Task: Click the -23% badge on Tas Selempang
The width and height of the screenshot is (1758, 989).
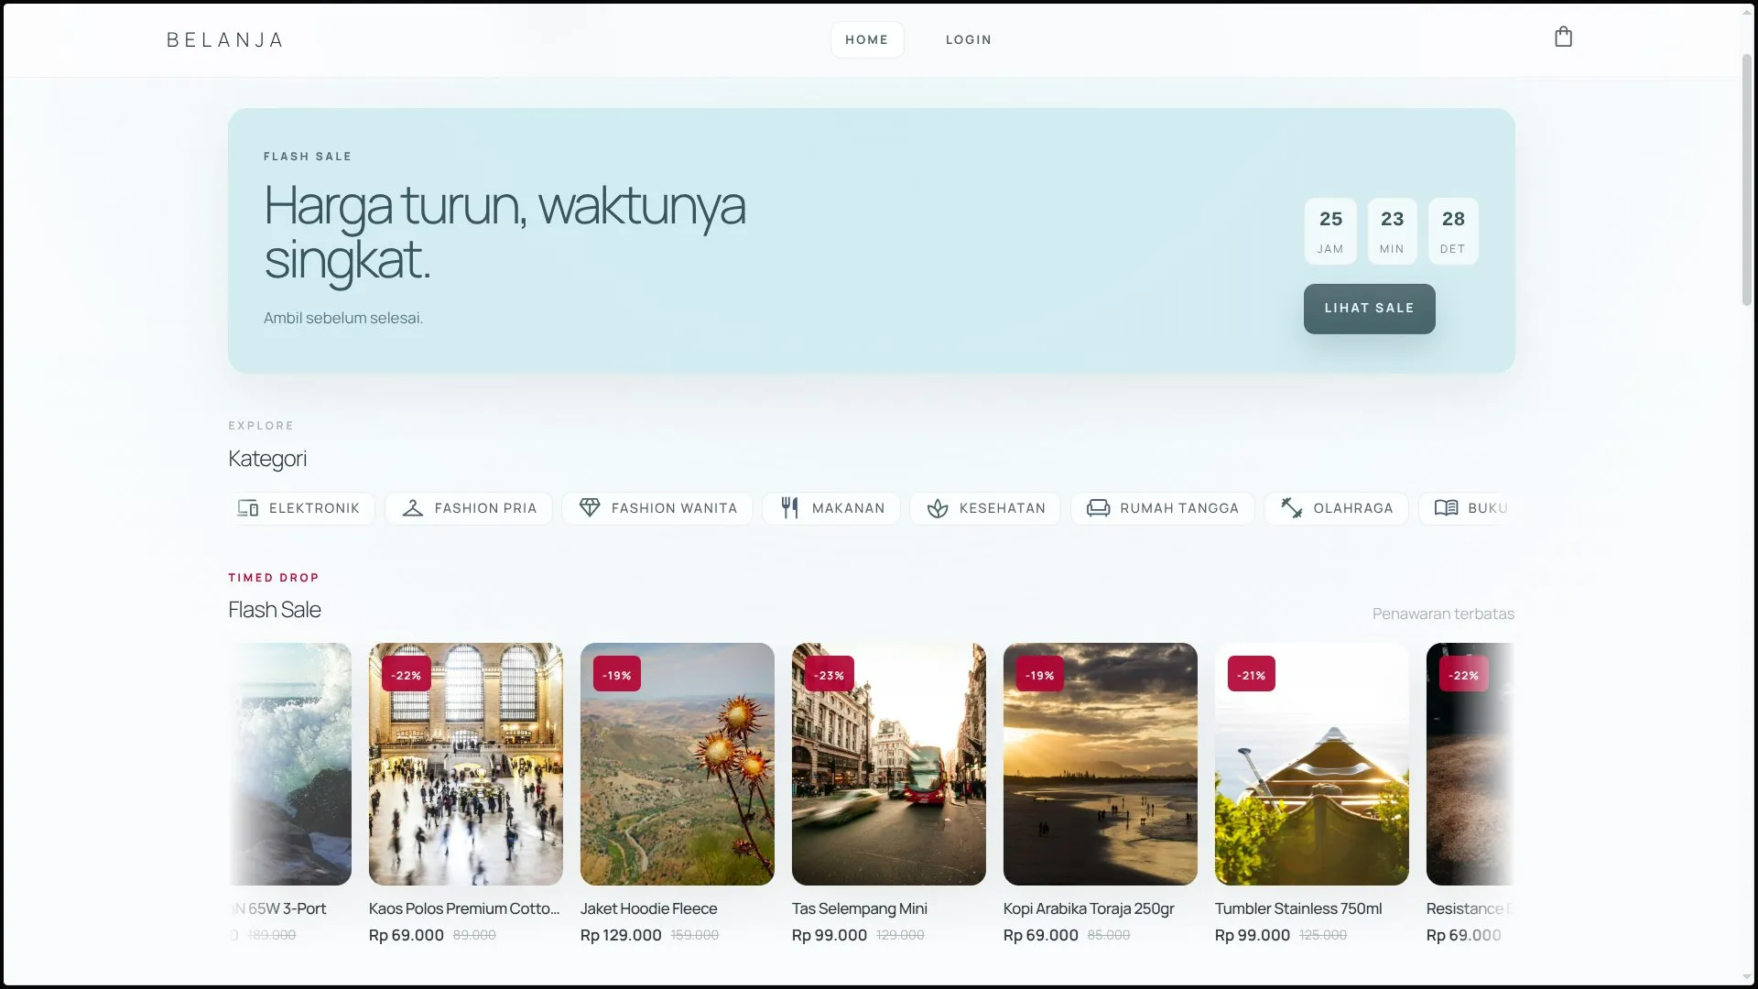Action: pos(829,675)
